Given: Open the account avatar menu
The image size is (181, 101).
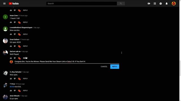Looking at the screenshot, I should click(x=174, y=4).
